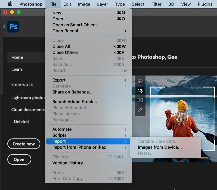
Task: Open the Plugins menu
Action: coord(205,4)
